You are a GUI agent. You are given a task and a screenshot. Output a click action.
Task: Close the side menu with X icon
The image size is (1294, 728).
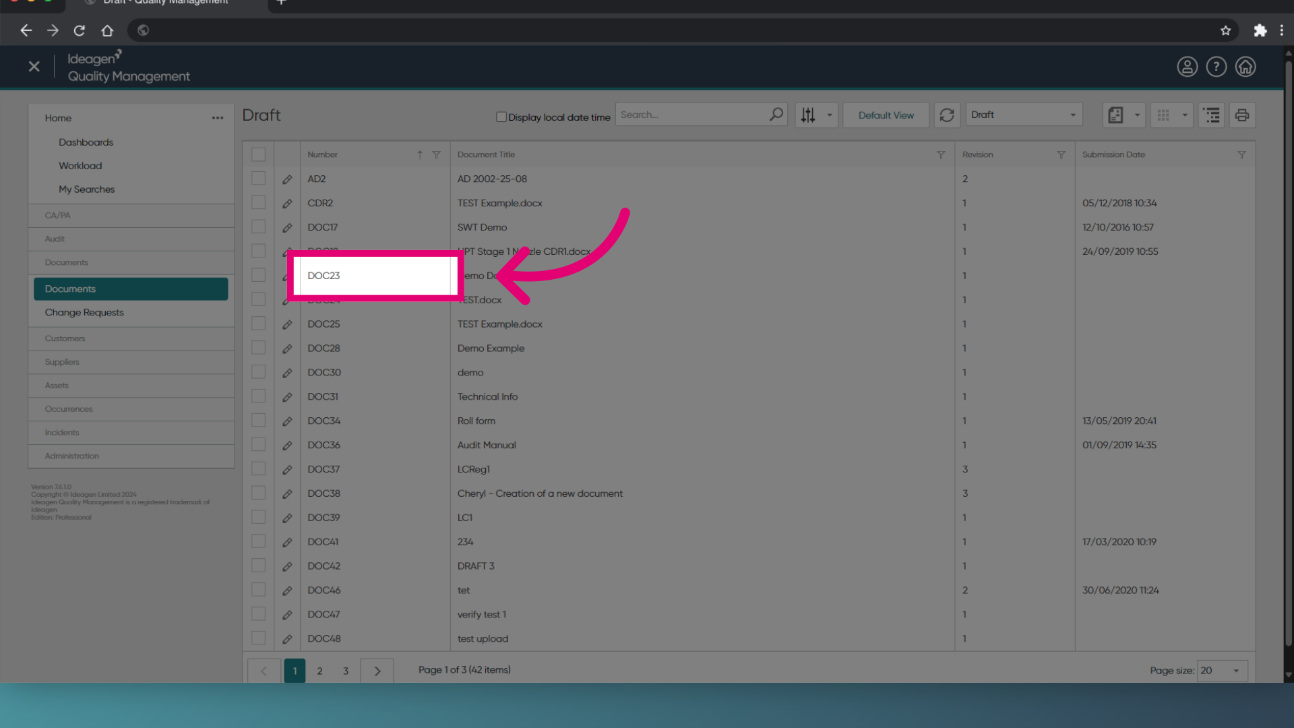[34, 66]
